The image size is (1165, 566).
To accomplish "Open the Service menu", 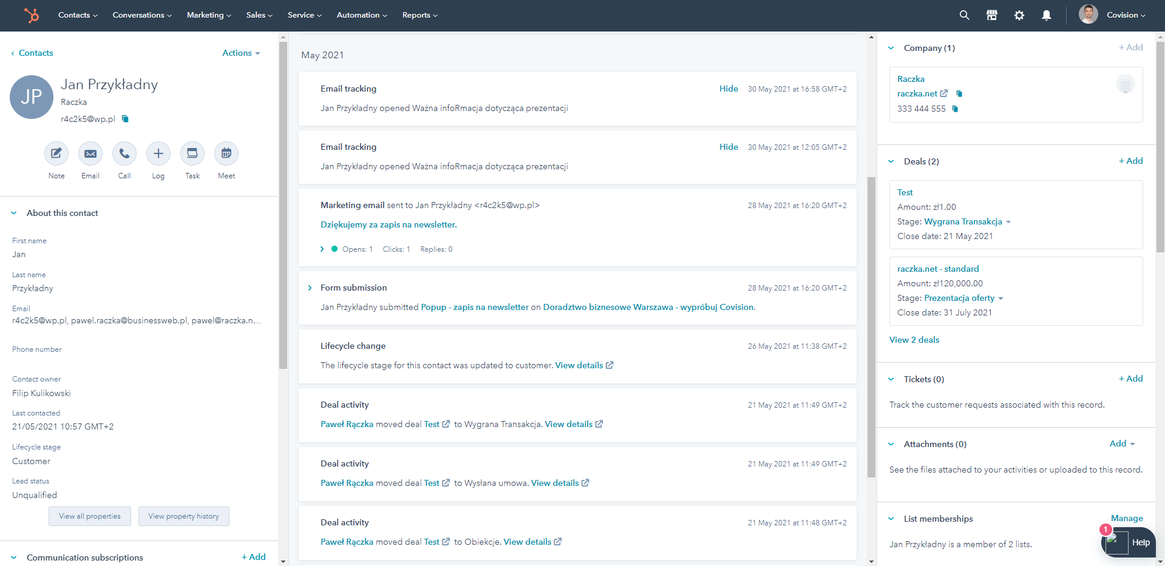I will pos(305,15).
